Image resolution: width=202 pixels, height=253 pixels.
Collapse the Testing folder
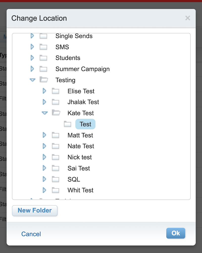33,80
